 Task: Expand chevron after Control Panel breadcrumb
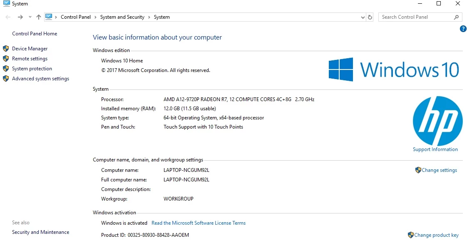95,17
